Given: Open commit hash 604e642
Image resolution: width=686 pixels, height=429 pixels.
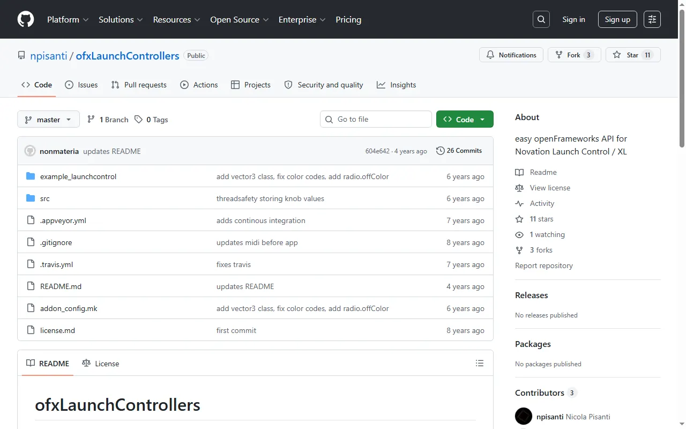Looking at the screenshot, I should click(x=377, y=151).
